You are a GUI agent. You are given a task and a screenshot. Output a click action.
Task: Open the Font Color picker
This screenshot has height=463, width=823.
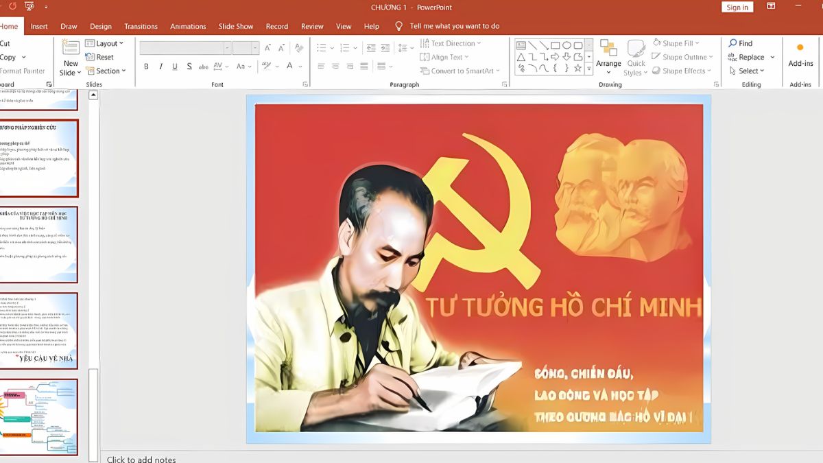pos(294,67)
